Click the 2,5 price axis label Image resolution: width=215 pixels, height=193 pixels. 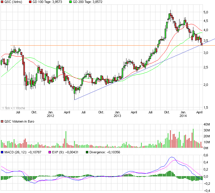point(206,67)
